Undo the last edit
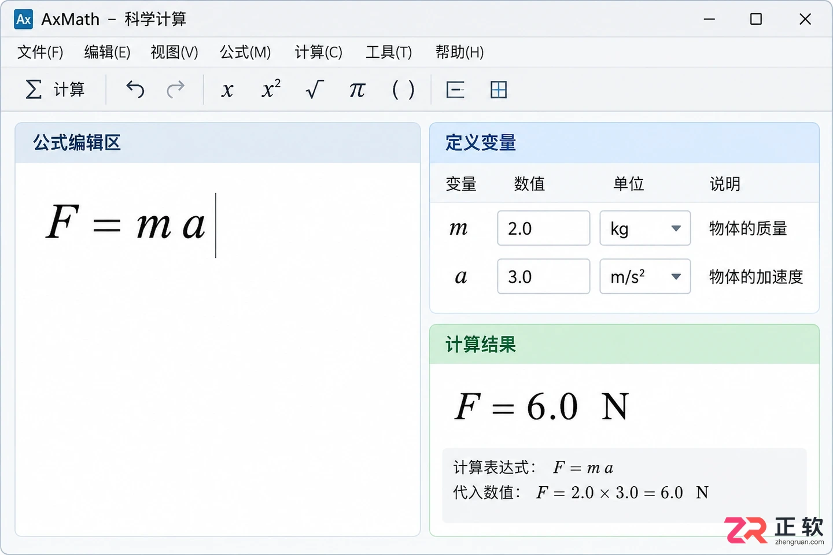Screen dimensions: 833x555 [135, 90]
